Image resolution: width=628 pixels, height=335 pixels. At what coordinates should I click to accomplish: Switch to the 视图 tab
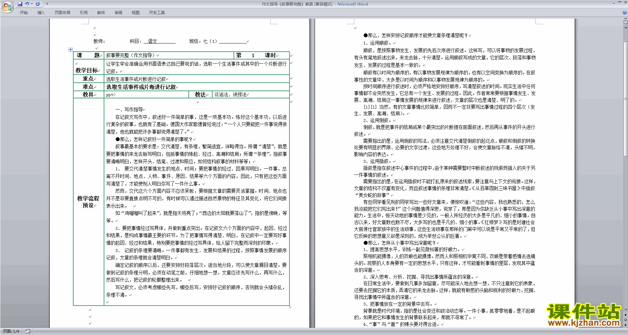[136, 13]
